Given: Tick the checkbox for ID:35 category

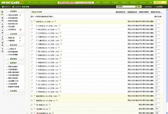Looking at the screenshot, I should [32, 91].
